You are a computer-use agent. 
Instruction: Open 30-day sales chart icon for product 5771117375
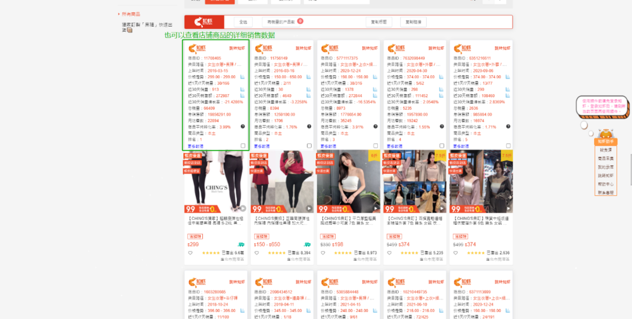[375, 90]
